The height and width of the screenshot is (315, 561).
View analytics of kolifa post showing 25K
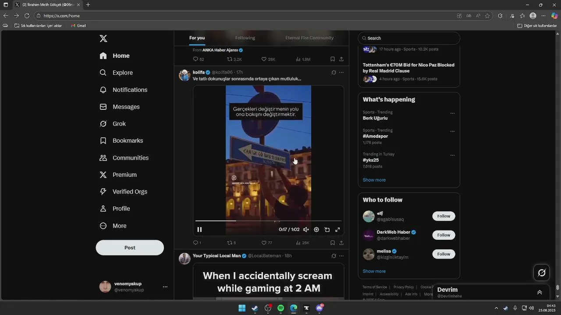pos(302,243)
